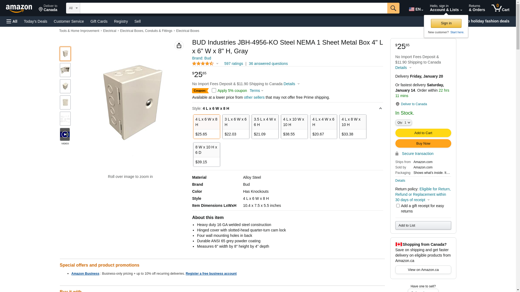The image size is (520, 292).
Task: Open the shopping cart icon
Action: (500, 8)
